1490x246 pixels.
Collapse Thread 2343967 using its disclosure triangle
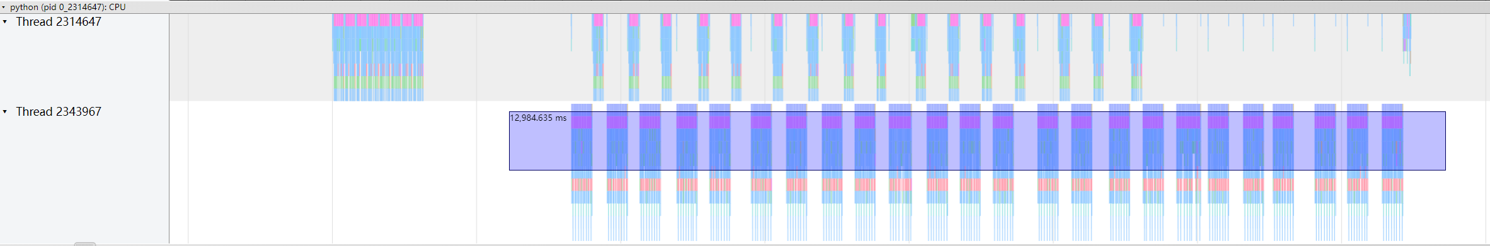pos(5,112)
